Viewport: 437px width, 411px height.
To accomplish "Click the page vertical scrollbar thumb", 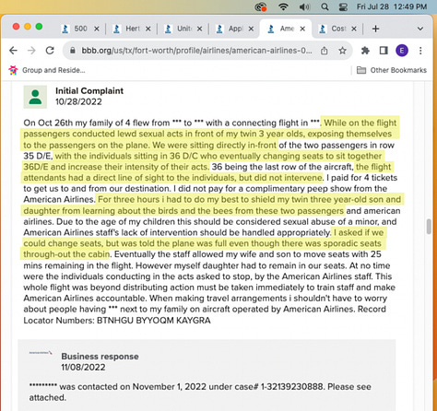I will pyautogui.click(x=429, y=227).
